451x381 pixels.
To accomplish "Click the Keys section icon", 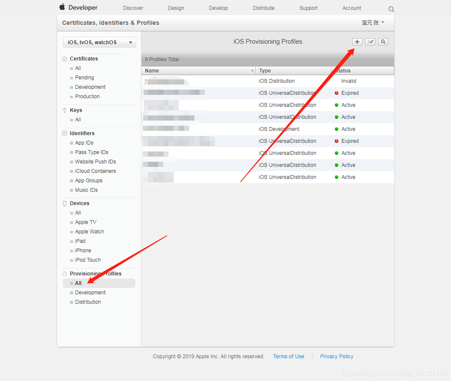I will (65, 110).
